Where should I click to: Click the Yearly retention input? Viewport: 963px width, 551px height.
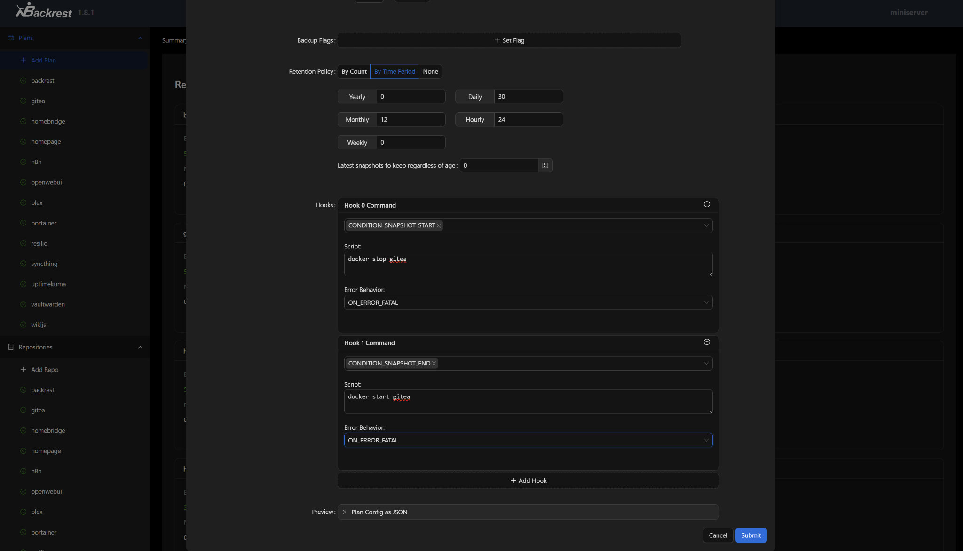click(410, 96)
